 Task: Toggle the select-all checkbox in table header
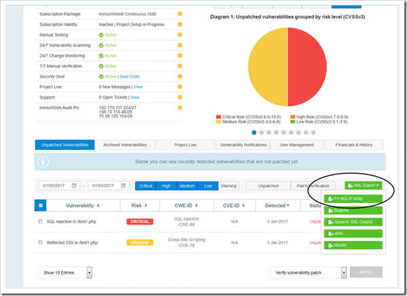click(41, 205)
